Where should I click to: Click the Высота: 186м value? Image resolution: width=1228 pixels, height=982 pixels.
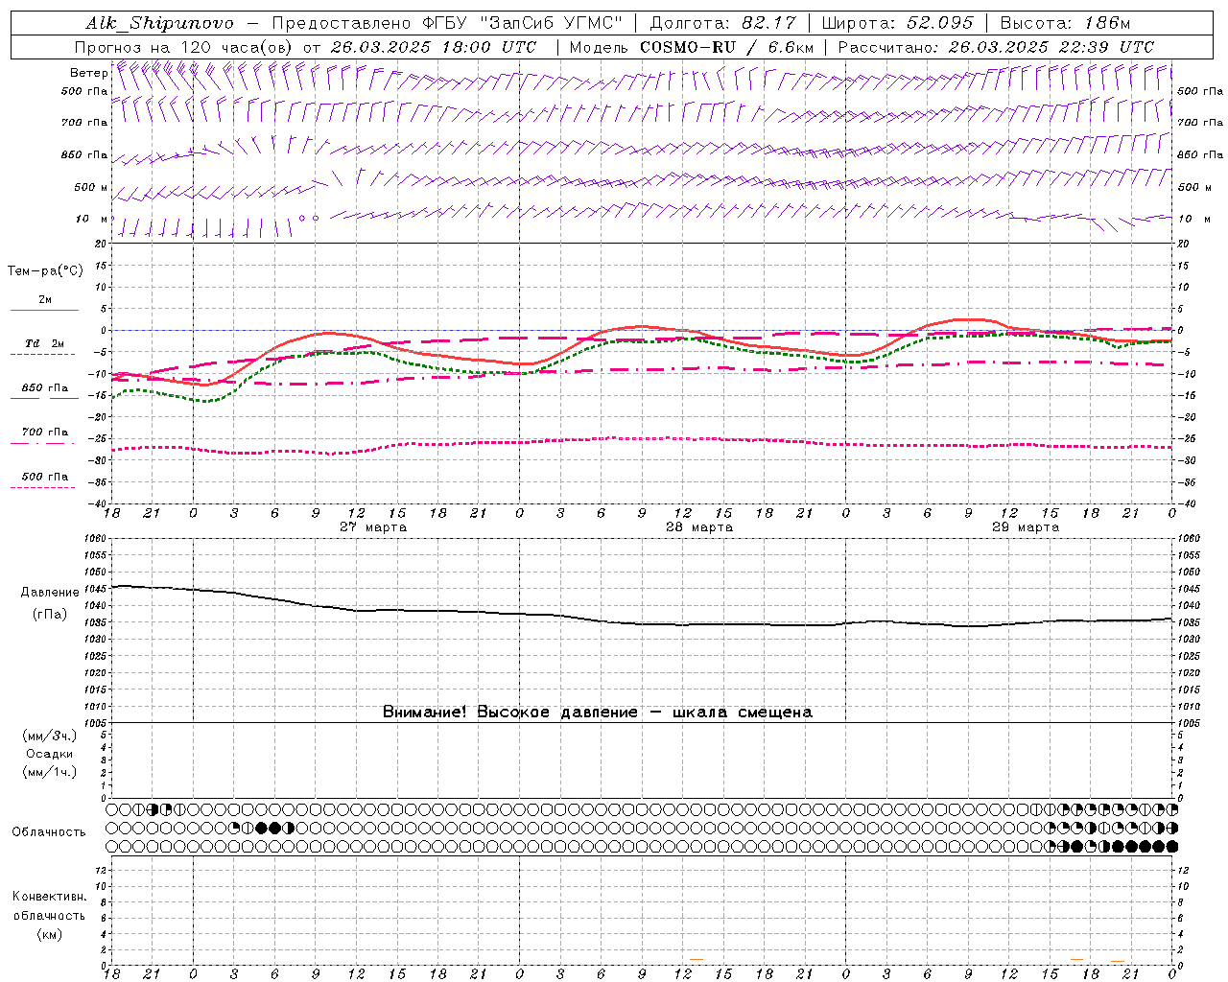1065,23
